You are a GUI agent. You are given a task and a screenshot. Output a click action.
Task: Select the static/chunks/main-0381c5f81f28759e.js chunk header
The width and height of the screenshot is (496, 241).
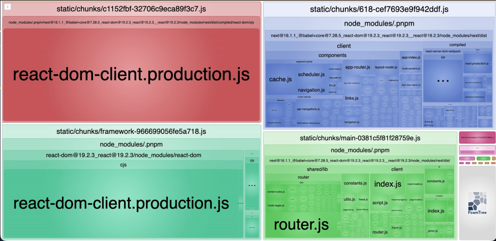tap(360, 138)
